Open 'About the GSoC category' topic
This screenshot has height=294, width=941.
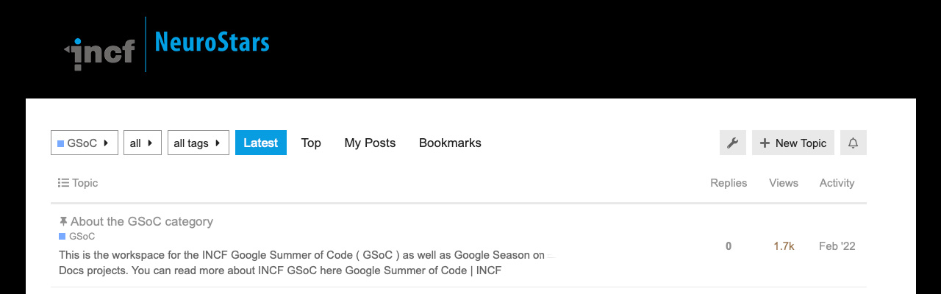[x=142, y=221]
